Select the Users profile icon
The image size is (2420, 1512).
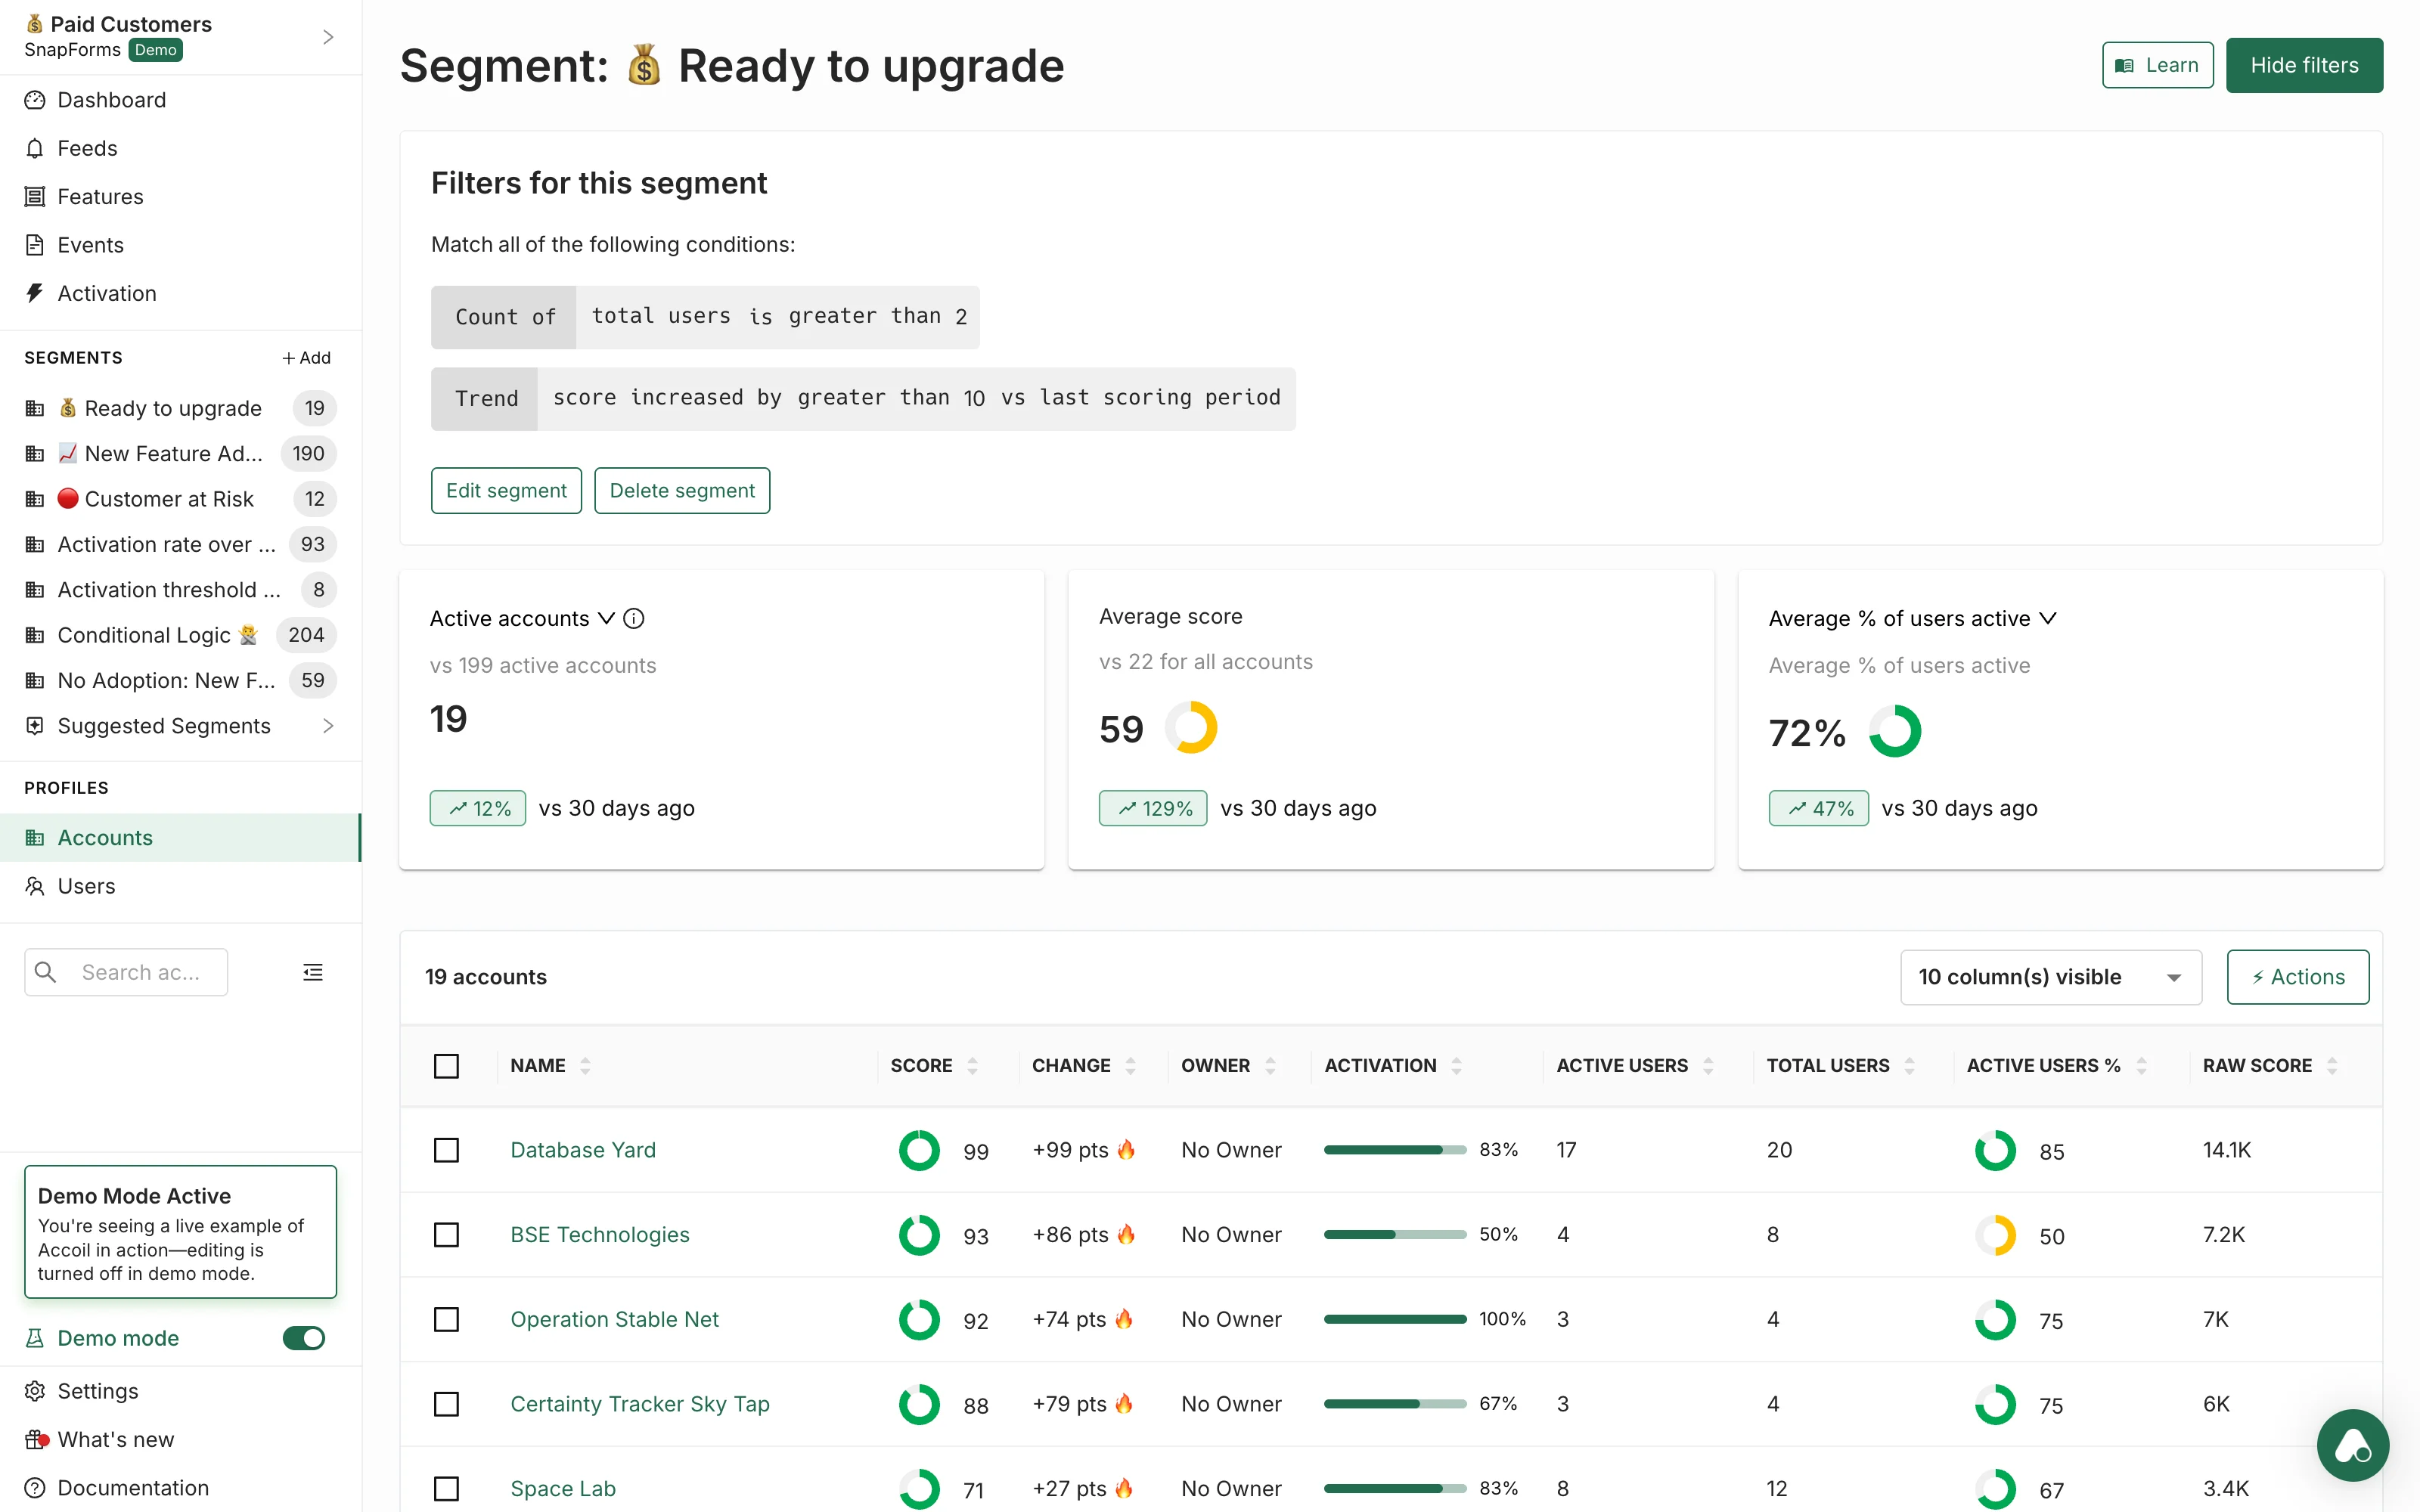pos(36,886)
